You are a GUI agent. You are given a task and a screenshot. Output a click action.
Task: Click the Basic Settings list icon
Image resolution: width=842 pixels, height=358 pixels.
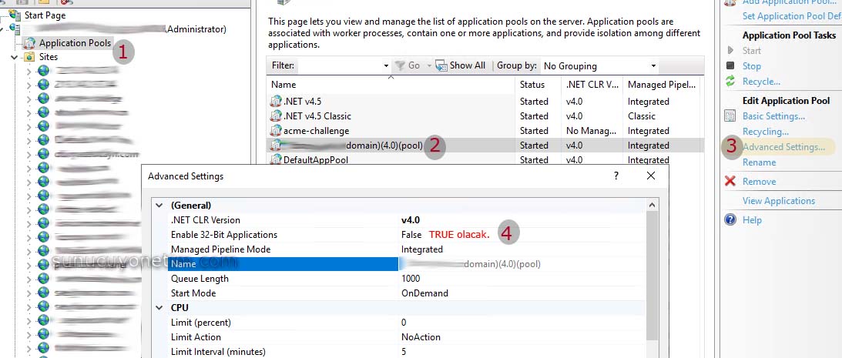pos(730,115)
